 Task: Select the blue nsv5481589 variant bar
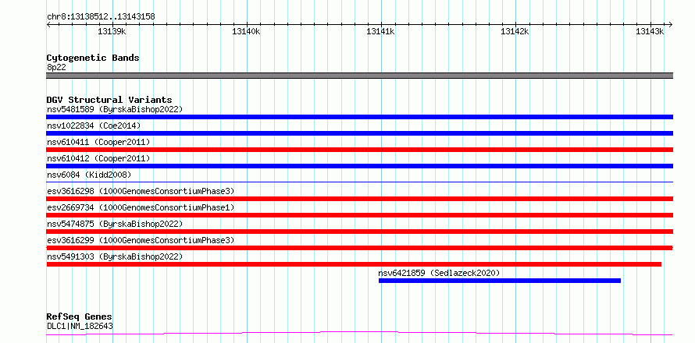click(359, 117)
